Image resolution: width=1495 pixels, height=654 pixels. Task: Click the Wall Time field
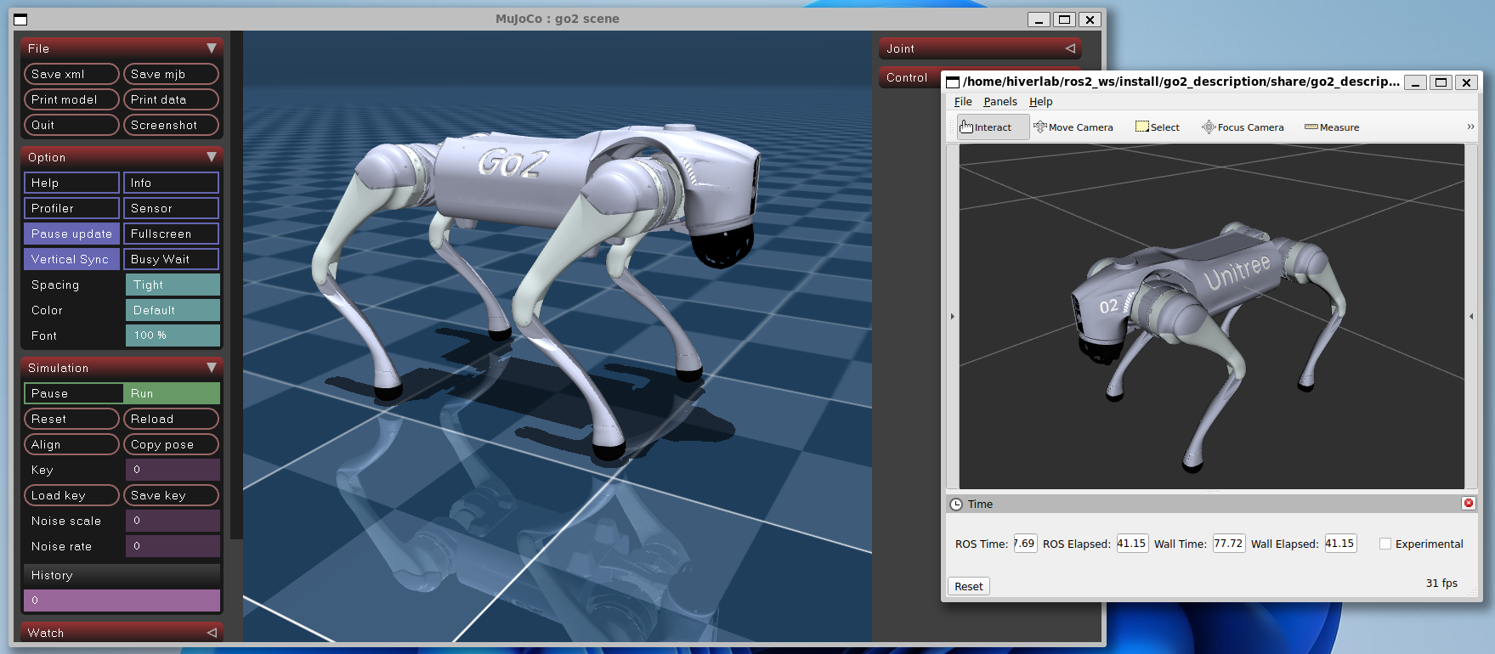coord(1228,544)
